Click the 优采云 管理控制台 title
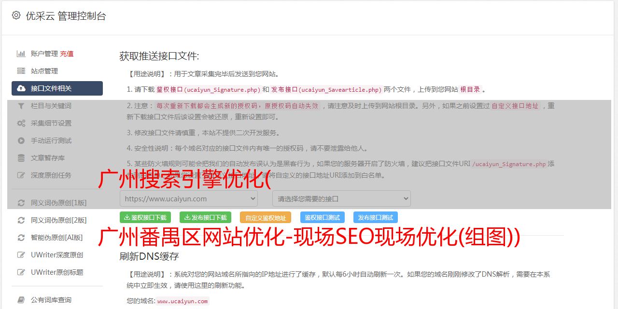Screen dimensions: 618x309 (66, 16)
